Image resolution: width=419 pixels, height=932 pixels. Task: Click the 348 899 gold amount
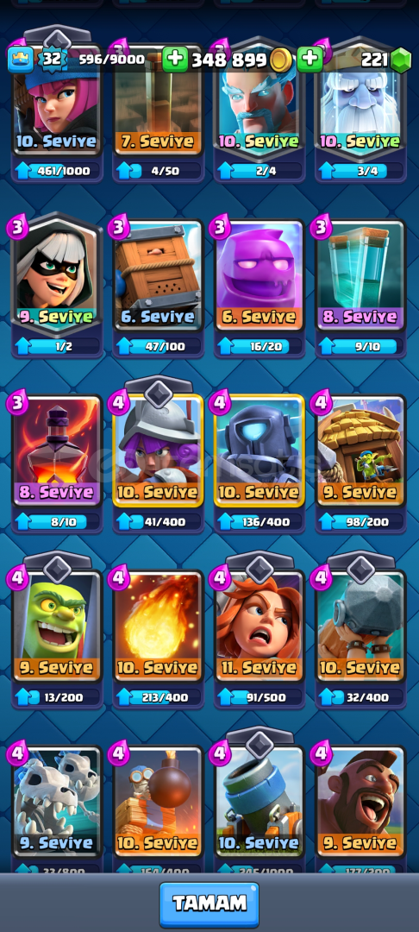pyautogui.click(x=229, y=60)
